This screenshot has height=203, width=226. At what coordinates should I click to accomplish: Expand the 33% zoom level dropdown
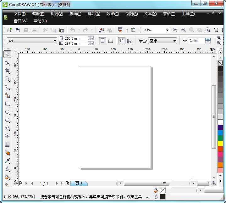pos(167,30)
